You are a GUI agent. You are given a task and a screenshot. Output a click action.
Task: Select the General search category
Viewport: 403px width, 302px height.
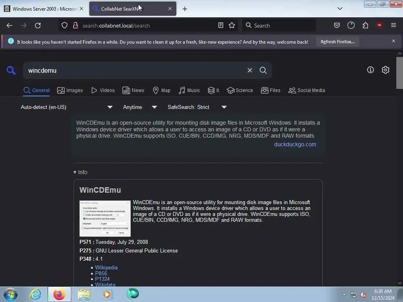[36, 90]
